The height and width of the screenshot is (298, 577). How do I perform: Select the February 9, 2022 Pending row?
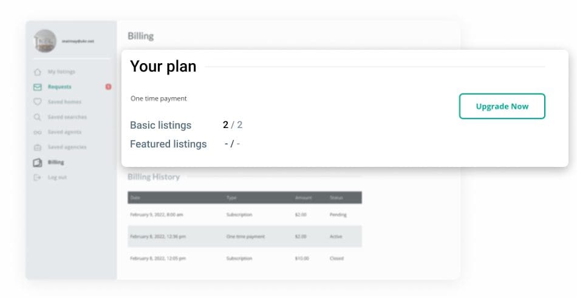[x=244, y=215]
